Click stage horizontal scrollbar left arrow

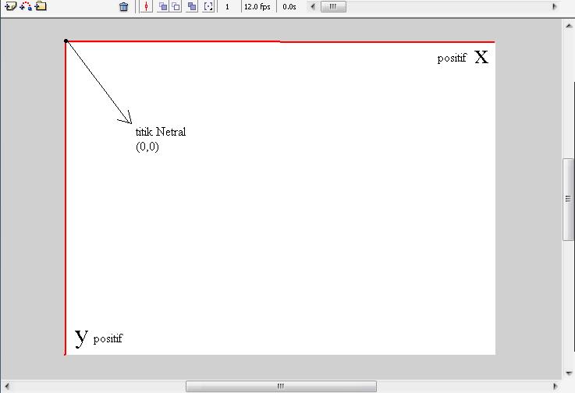[x=6, y=386]
